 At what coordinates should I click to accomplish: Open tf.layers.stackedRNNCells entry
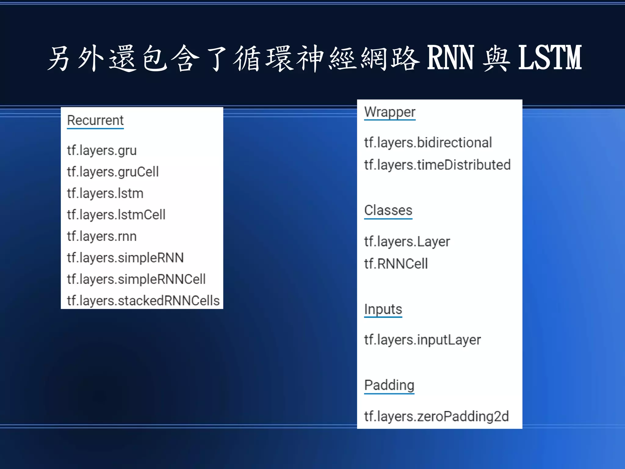click(143, 300)
